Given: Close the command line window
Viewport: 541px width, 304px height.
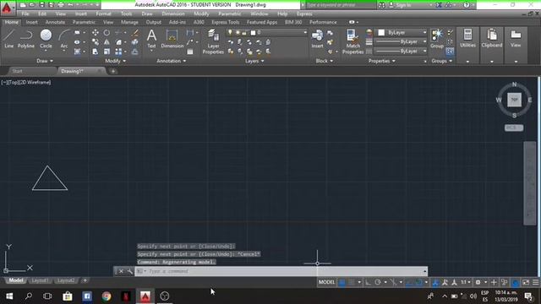Looking at the screenshot, I should tap(121, 271).
